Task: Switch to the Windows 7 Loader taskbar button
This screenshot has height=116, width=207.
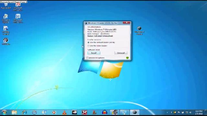Action: (135, 112)
